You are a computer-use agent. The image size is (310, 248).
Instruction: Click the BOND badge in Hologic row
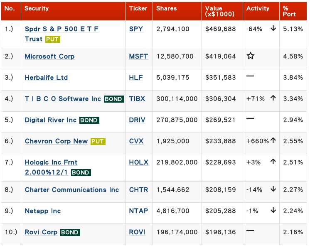pyautogui.click(x=81, y=172)
